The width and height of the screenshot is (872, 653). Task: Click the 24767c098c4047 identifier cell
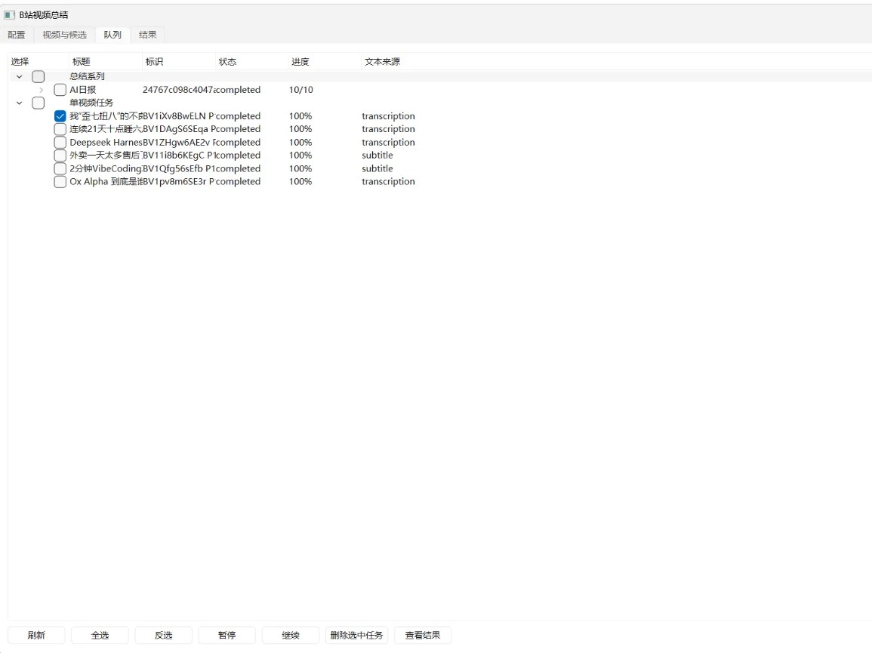[178, 90]
